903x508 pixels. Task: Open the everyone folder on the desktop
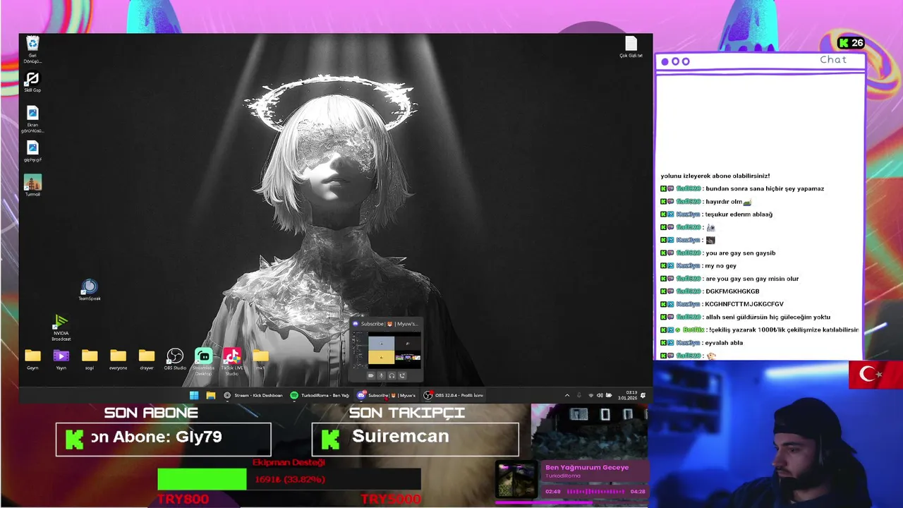118,359
